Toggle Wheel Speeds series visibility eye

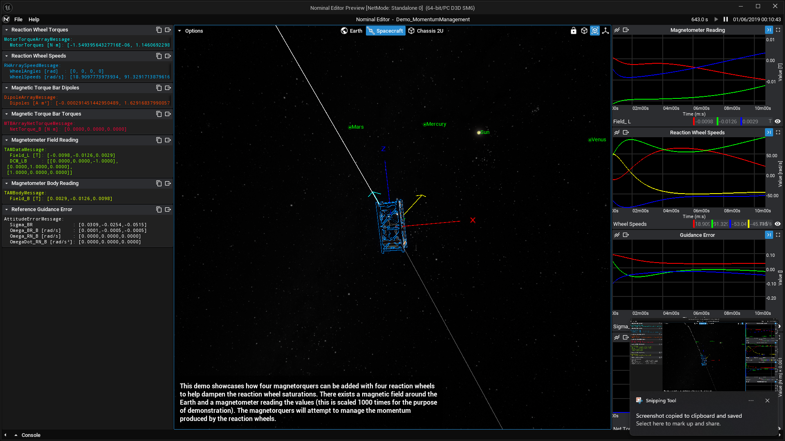coord(778,224)
